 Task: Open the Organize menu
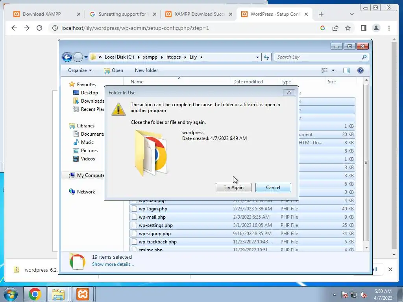pyautogui.click(x=79, y=70)
